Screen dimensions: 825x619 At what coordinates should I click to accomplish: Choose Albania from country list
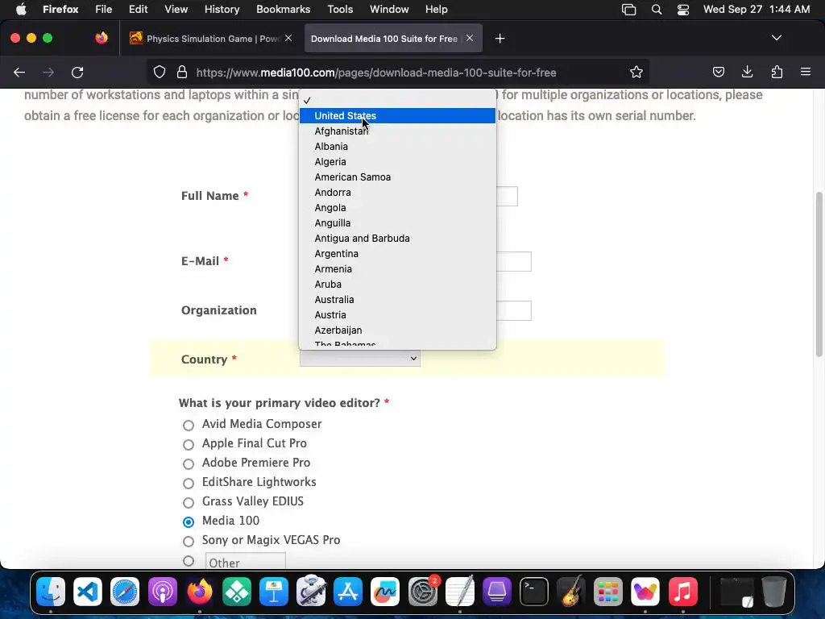click(397, 146)
